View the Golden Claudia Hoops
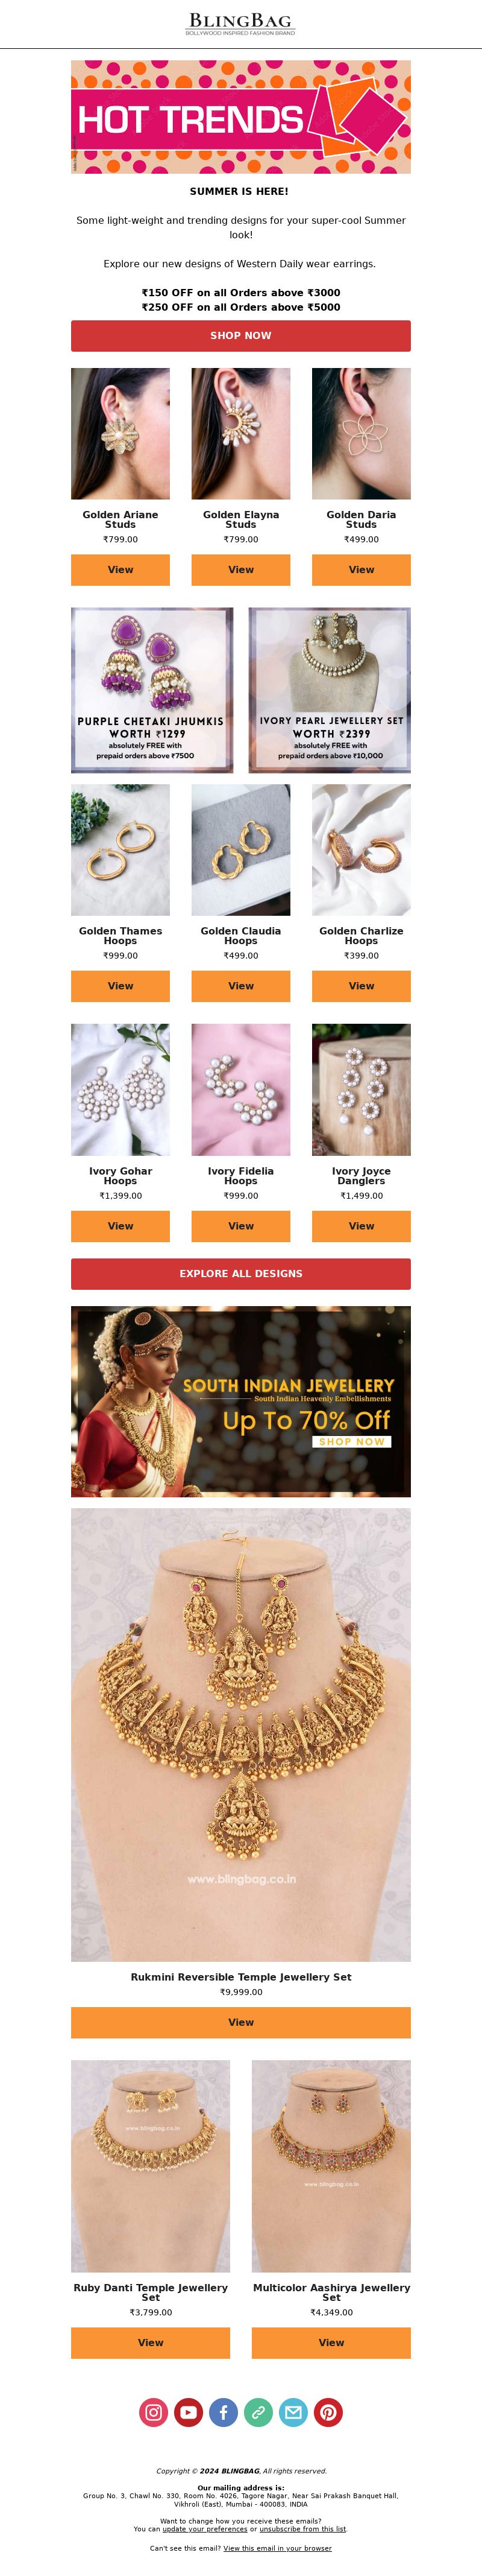Viewport: 482px width, 2576px height. point(240,986)
